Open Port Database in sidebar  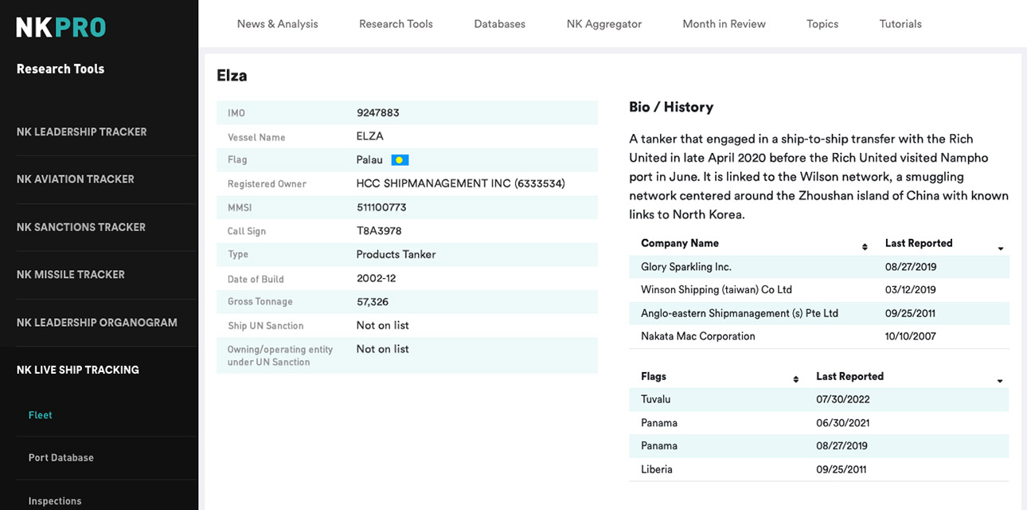coord(61,457)
